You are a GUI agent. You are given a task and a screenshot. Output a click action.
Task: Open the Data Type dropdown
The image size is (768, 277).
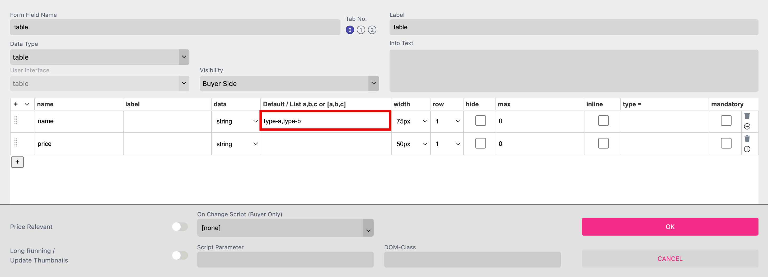pos(100,57)
